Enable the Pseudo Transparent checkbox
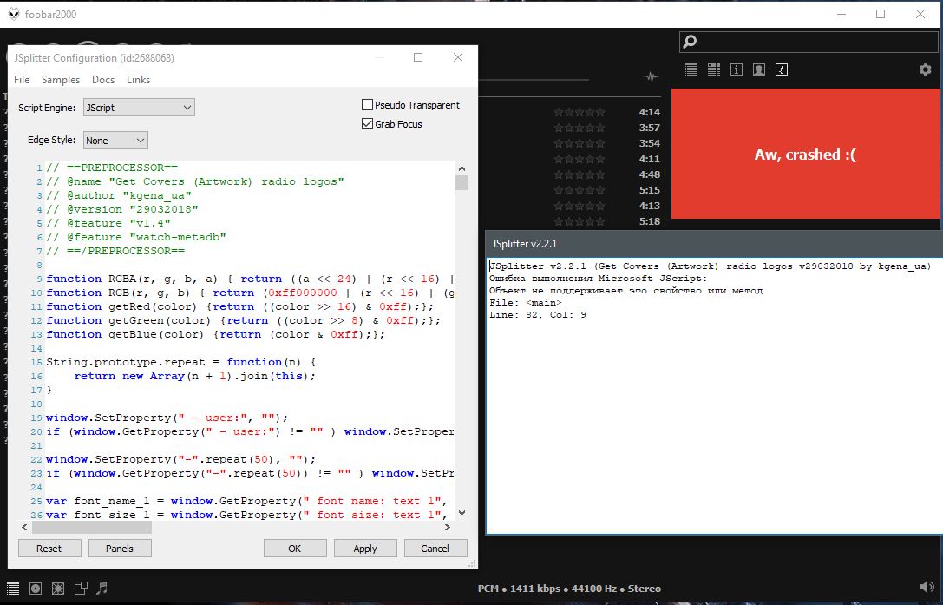 [367, 105]
